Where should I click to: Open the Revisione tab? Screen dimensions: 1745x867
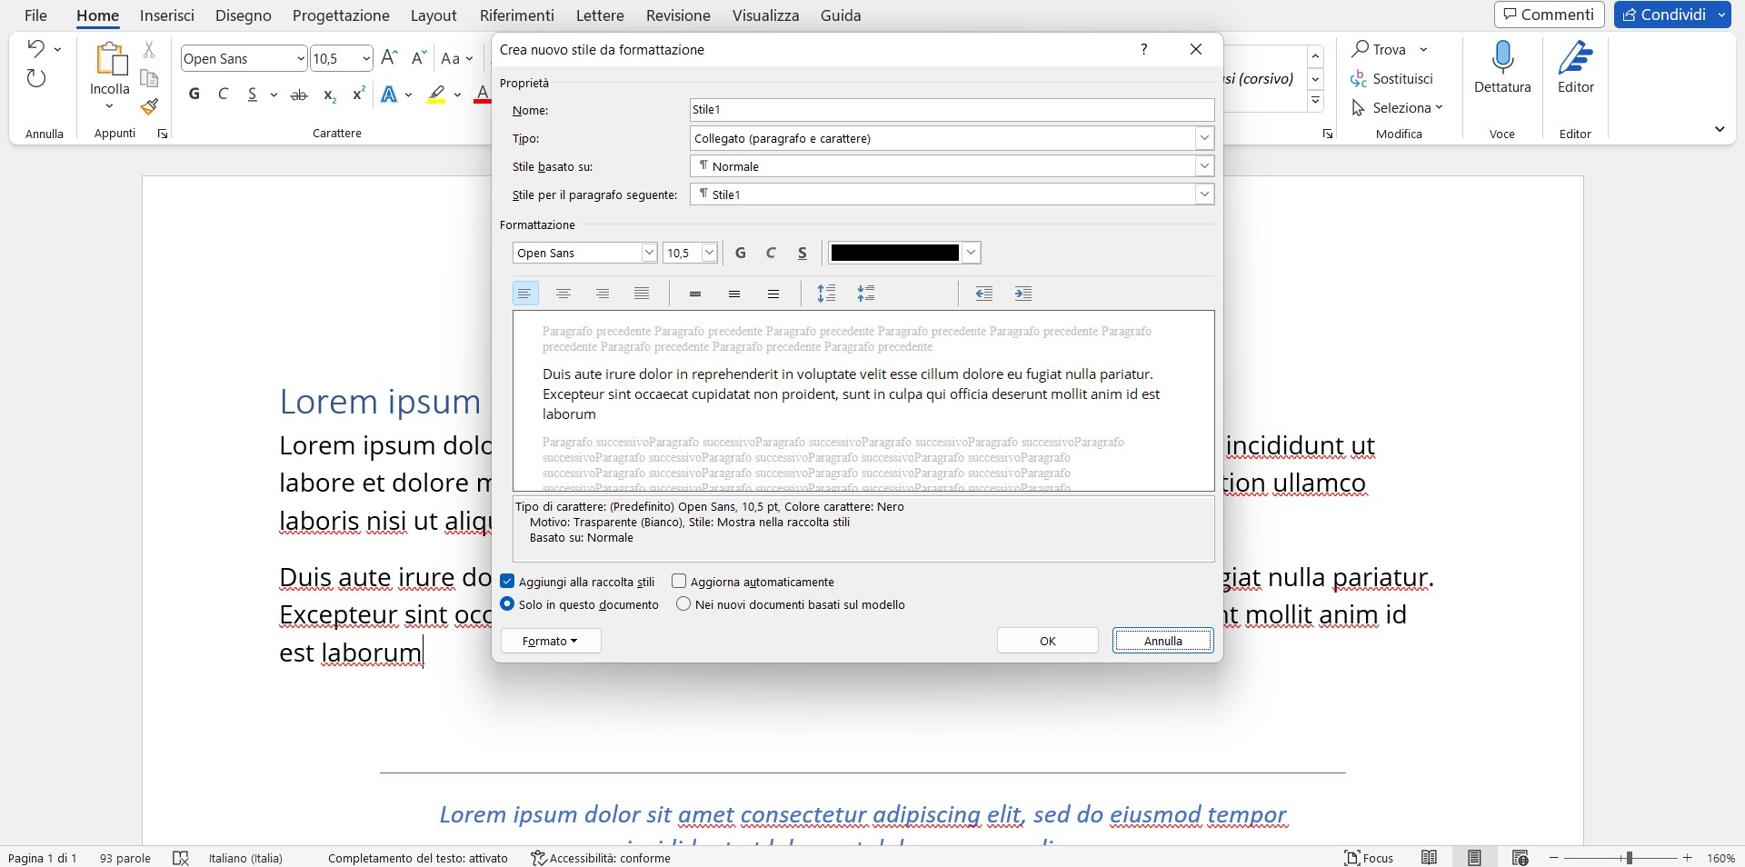(678, 15)
